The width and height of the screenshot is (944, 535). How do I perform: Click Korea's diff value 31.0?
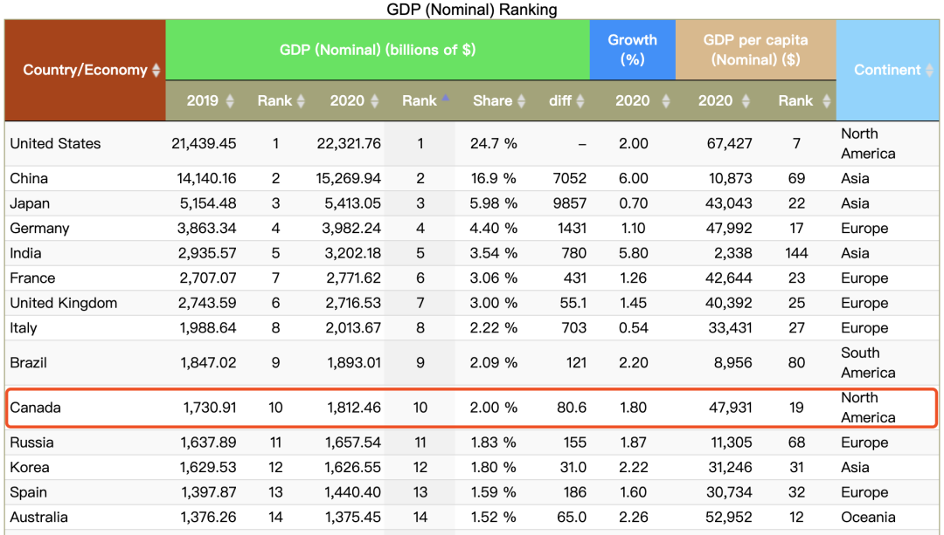(573, 468)
